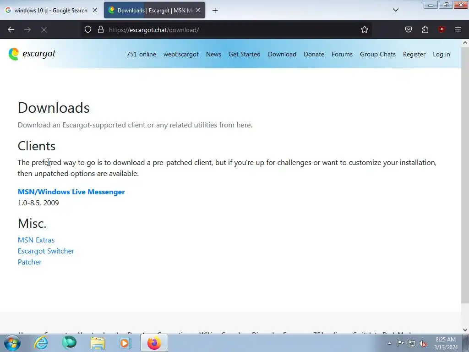
Task: Open Windows Media Player taskbar icon
Action: (125, 343)
